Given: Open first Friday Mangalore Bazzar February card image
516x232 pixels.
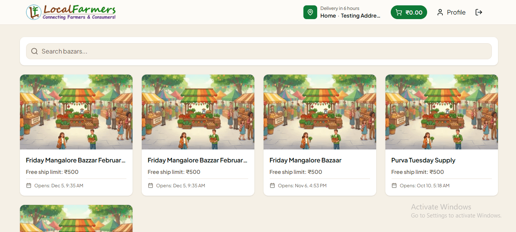Looking at the screenshot, I should pos(76,112).
